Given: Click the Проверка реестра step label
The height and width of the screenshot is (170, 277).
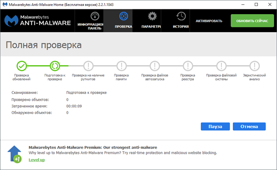Looking at the screenshot, I should pos(188,77).
